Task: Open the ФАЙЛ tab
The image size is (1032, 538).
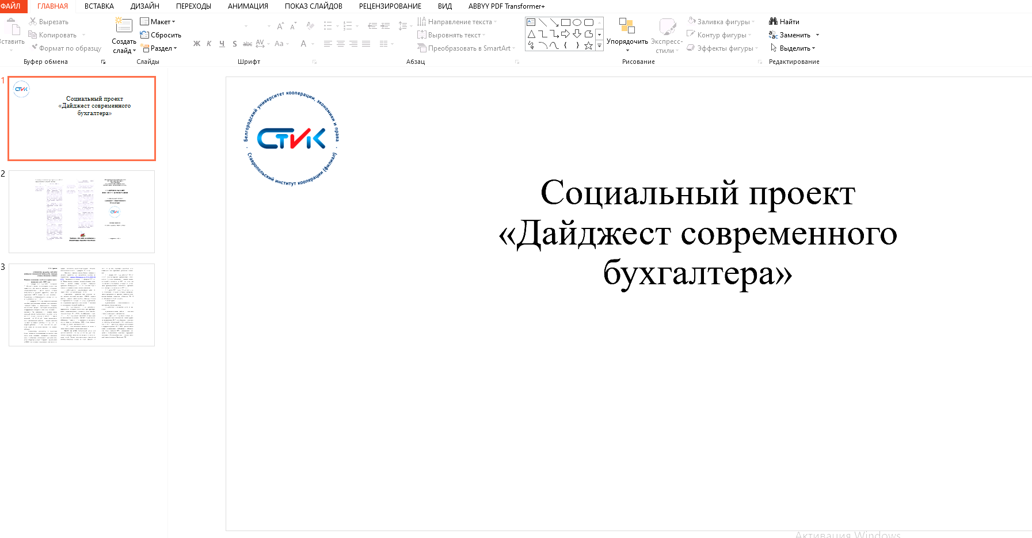Action: pos(12,6)
